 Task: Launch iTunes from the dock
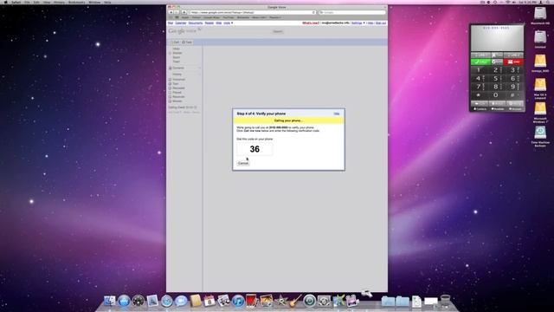[238, 301]
